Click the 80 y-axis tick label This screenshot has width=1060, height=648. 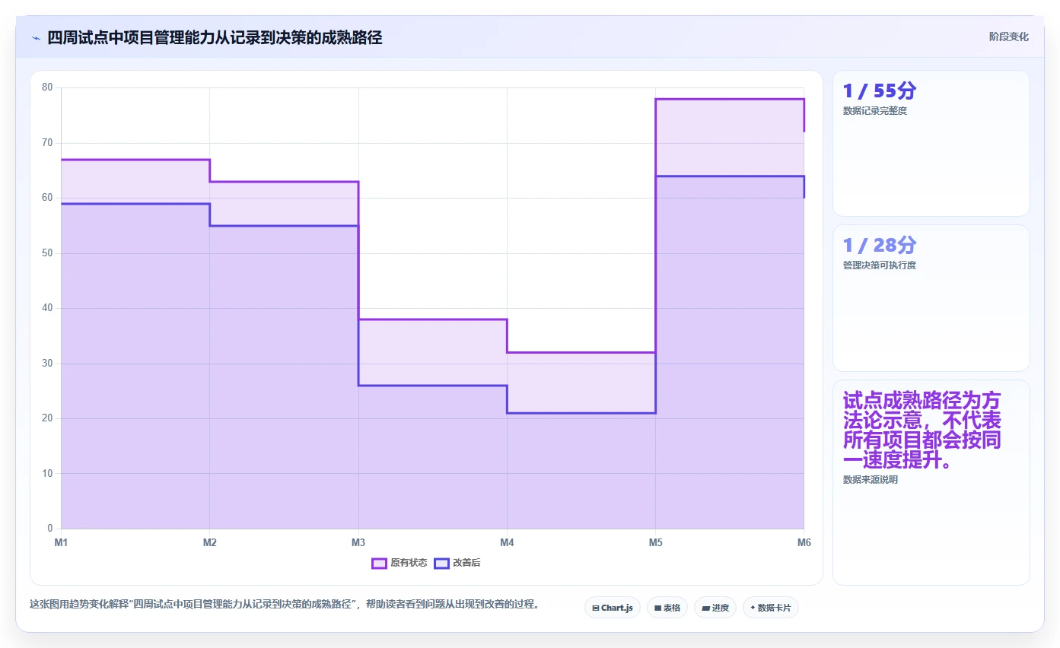(47, 87)
